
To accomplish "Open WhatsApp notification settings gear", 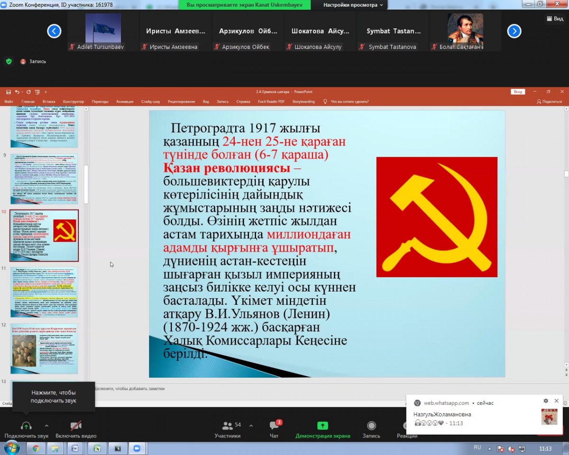I will (x=546, y=401).
